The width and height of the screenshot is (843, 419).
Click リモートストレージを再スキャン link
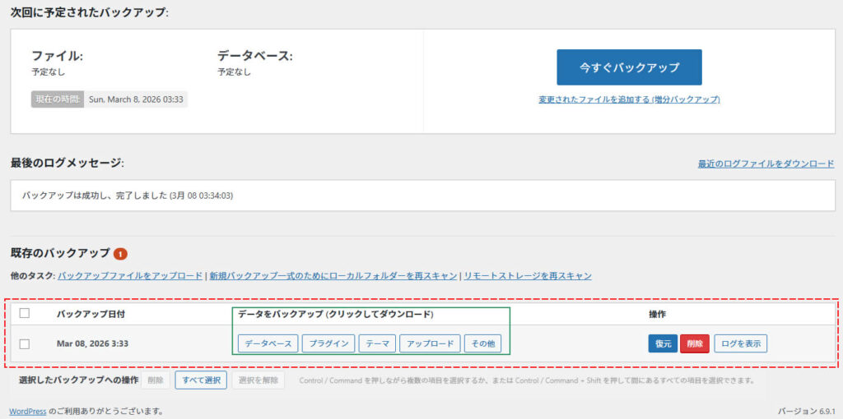tap(528, 276)
